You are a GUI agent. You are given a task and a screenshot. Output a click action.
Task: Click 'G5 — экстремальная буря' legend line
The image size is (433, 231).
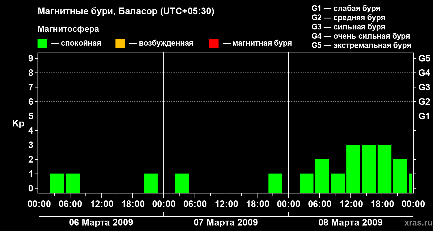click(x=361, y=45)
